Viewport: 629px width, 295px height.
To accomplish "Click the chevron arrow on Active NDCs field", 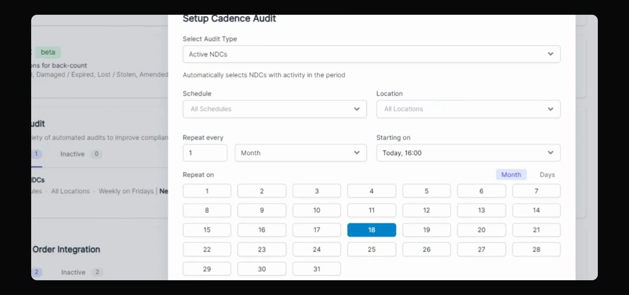I will click(550, 54).
